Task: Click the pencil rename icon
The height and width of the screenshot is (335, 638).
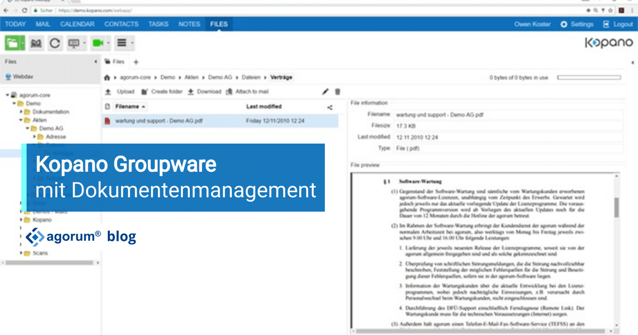Action: [326, 91]
